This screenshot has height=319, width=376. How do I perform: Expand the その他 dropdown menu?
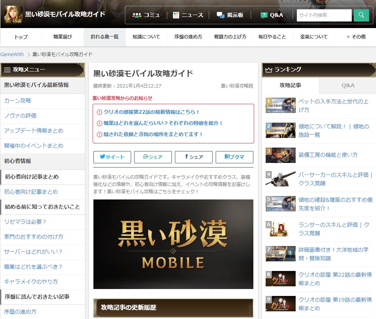(356, 37)
